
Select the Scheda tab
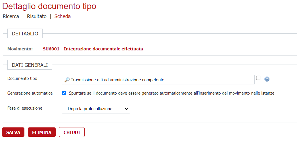tap(62, 16)
